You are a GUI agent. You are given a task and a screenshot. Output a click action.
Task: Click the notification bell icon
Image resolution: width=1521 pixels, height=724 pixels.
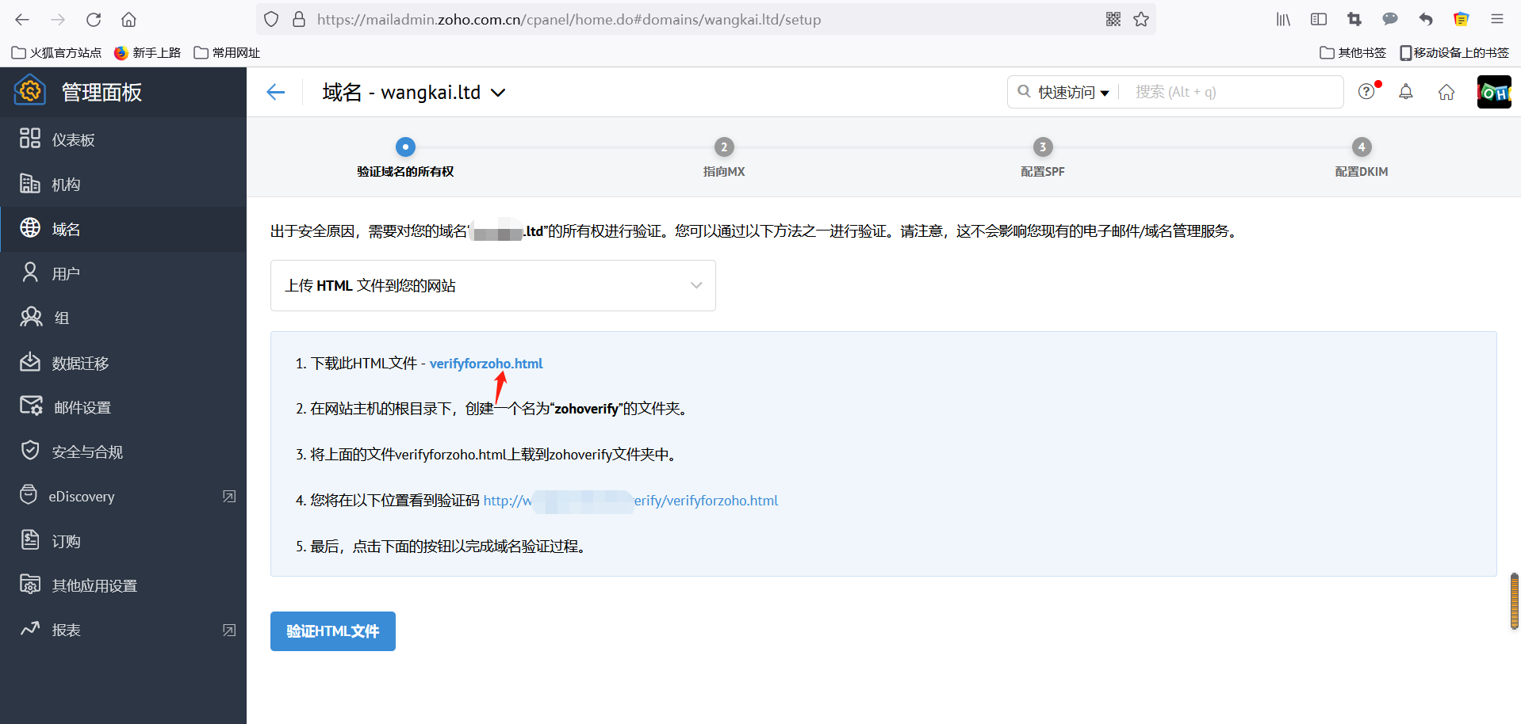(1405, 92)
